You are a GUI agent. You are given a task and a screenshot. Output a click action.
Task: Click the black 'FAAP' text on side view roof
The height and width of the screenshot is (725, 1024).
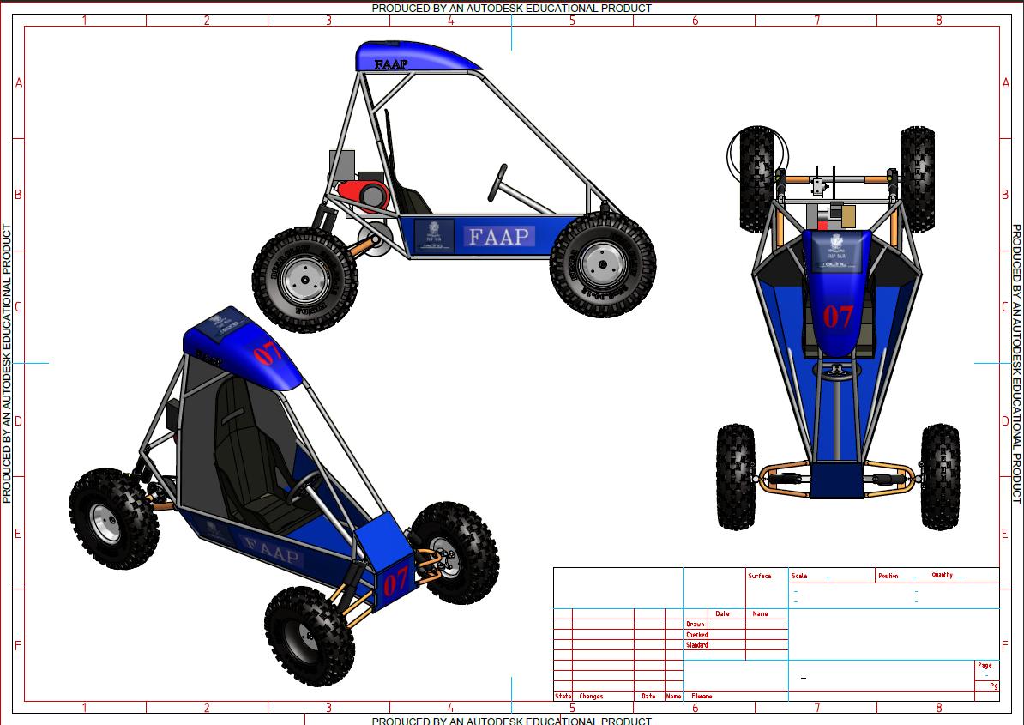coord(391,64)
